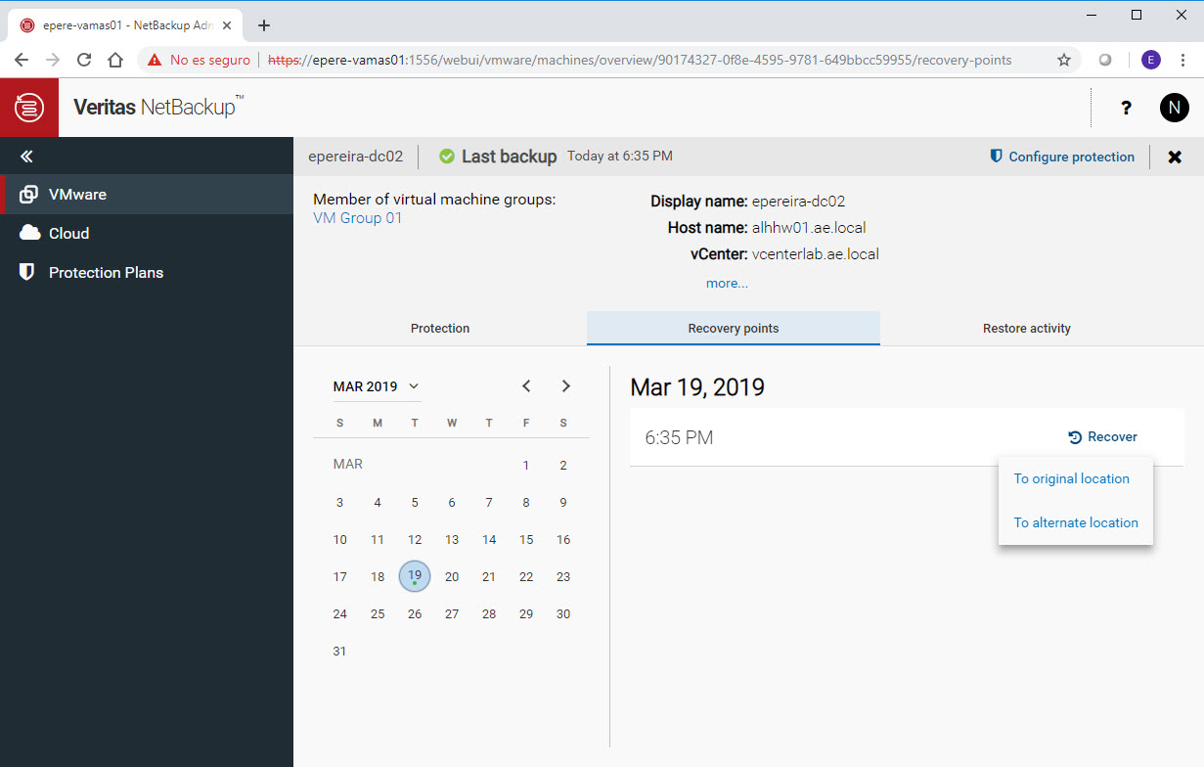Switch to the Restore activity tab
Viewport: 1204px width, 767px height.
1026,329
